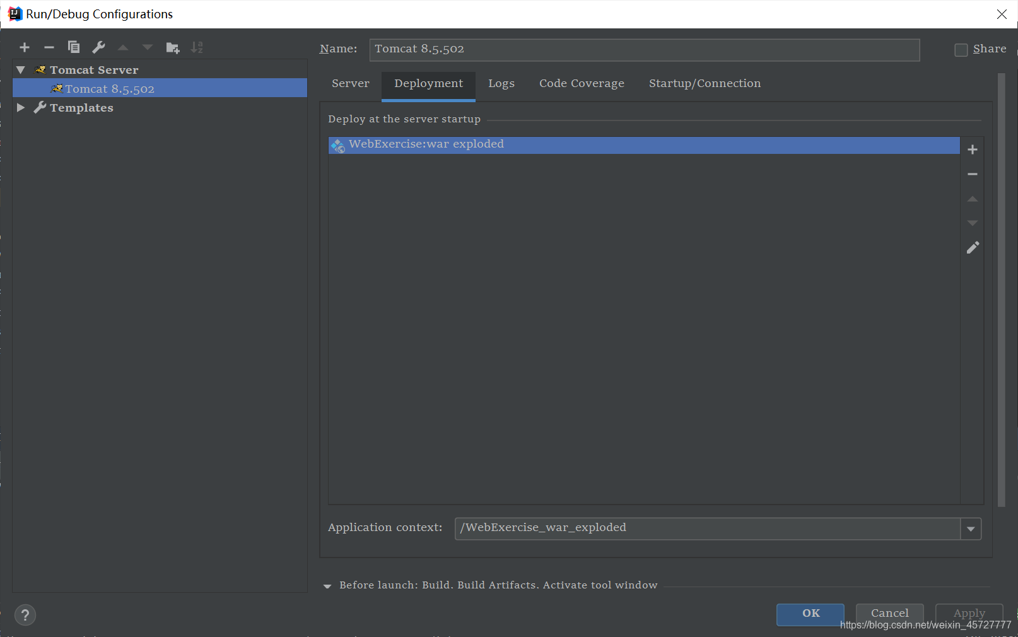
Task: Switch to the Server tab
Action: coord(350,83)
